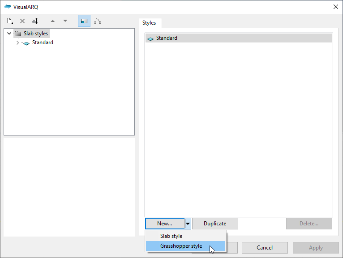Click the Rename toolbar icon
This screenshot has height=258, width=343.
click(x=35, y=21)
